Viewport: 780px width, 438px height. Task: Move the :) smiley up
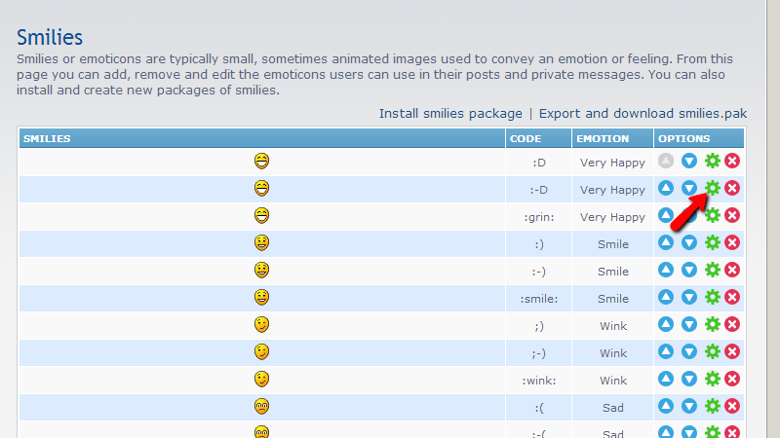coord(666,242)
